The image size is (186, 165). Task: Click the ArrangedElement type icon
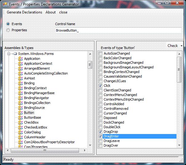point(20,68)
